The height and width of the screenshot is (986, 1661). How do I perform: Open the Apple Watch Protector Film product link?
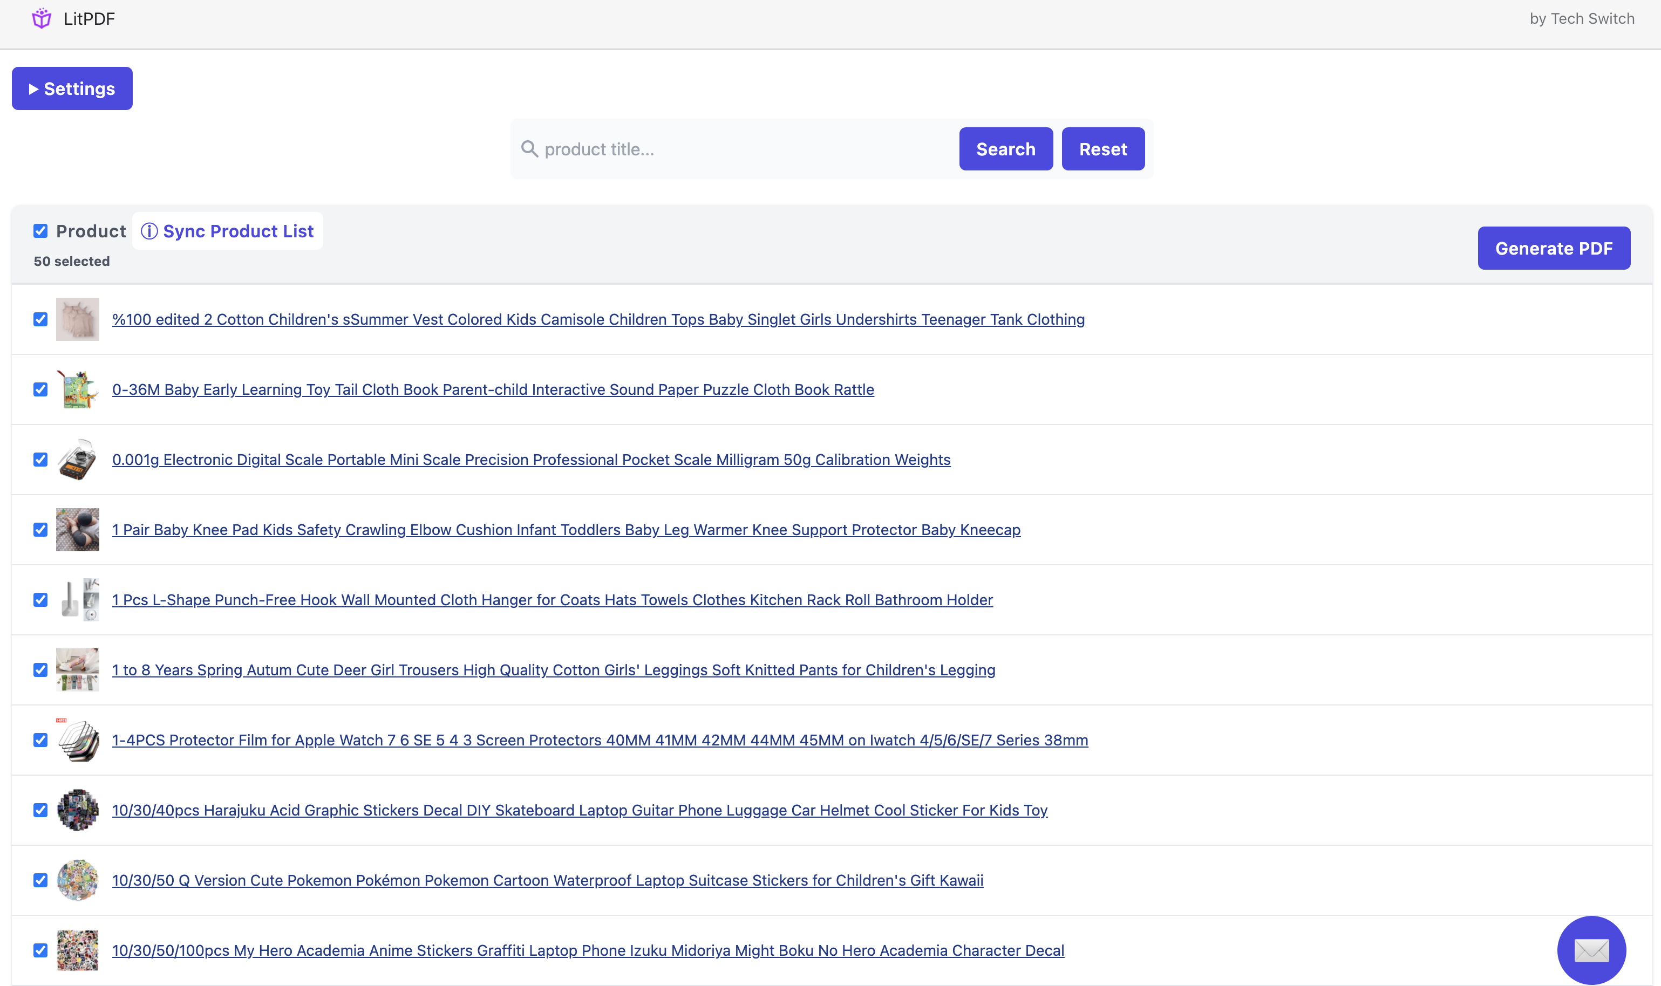(600, 739)
